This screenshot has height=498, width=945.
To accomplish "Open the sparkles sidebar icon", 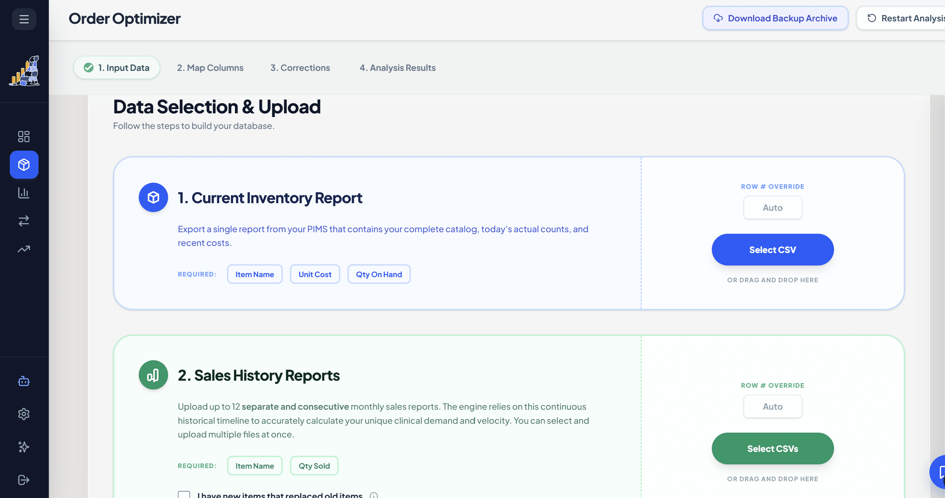I will click(x=24, y=447).
